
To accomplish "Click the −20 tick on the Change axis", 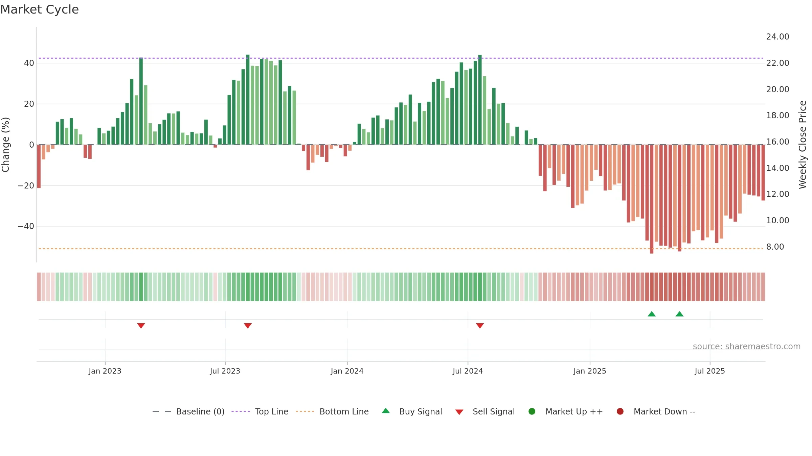I will tap(26, 185).
